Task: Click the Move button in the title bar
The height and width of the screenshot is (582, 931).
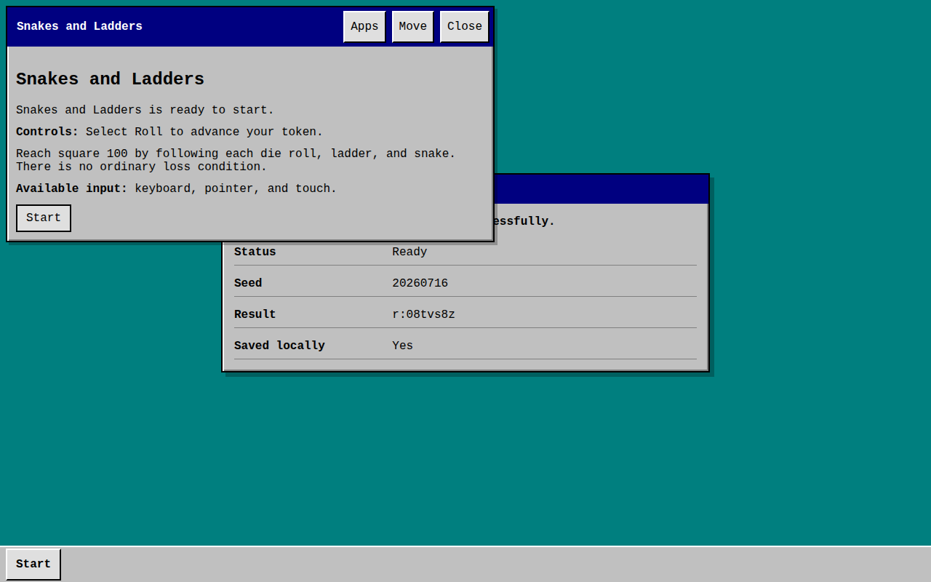Action: (413, 27)
